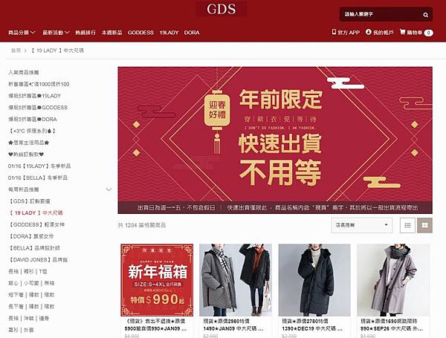
Task: Click the GDS logo
Action: (222, 9)
